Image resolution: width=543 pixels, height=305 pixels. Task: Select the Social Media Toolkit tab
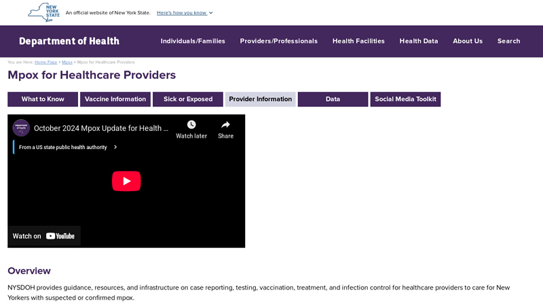[x=405, y=99]
